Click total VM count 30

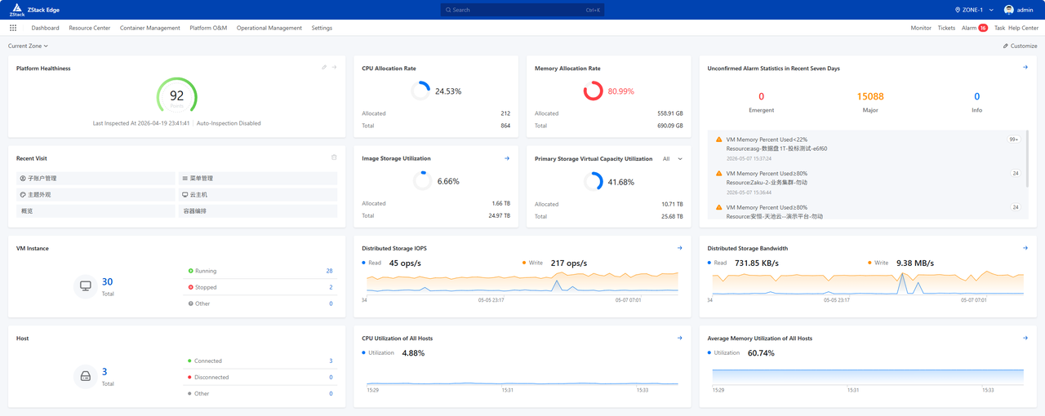107,282
